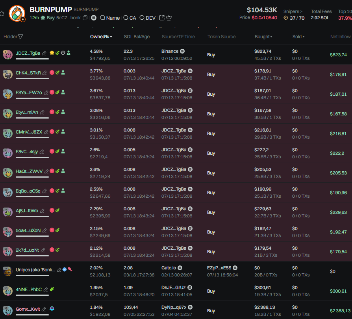Open the JDCZ...TgBa holder address
Image resolution: width=352 pixels, height=319 pixels.
point(28,53)
